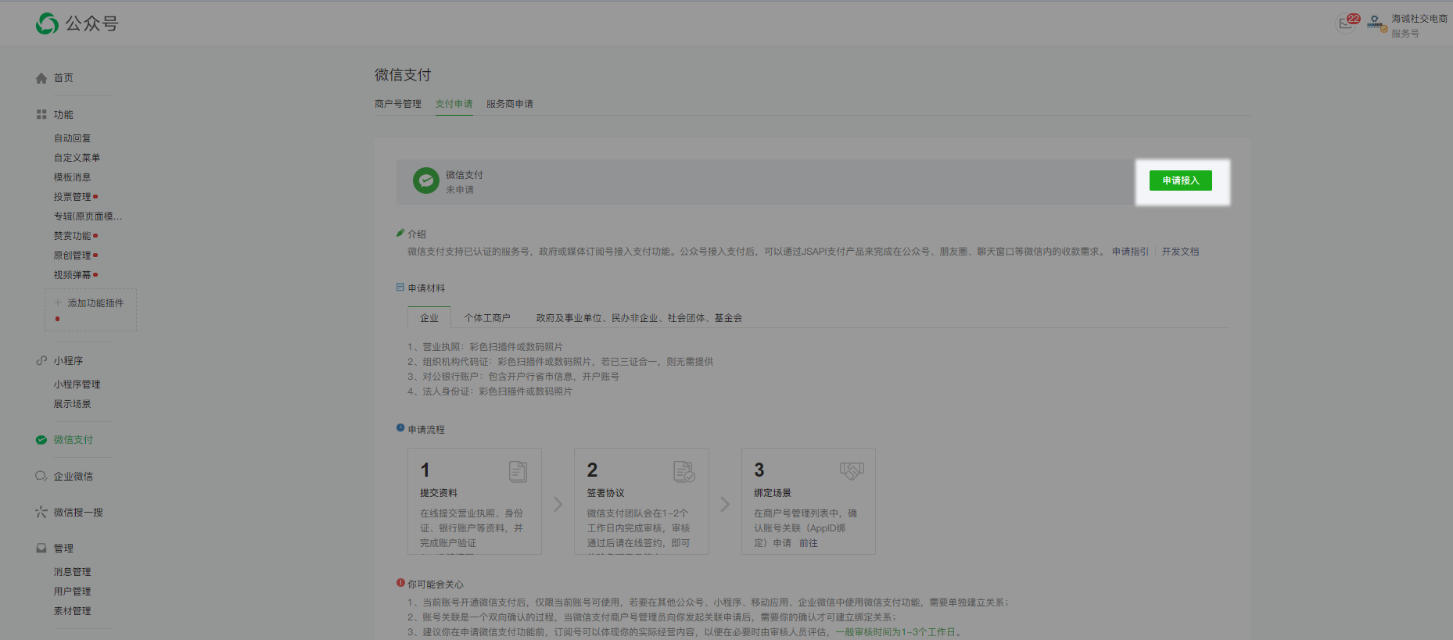Click the account avatar icon by 海诚社交电商

pos(1376,23)
